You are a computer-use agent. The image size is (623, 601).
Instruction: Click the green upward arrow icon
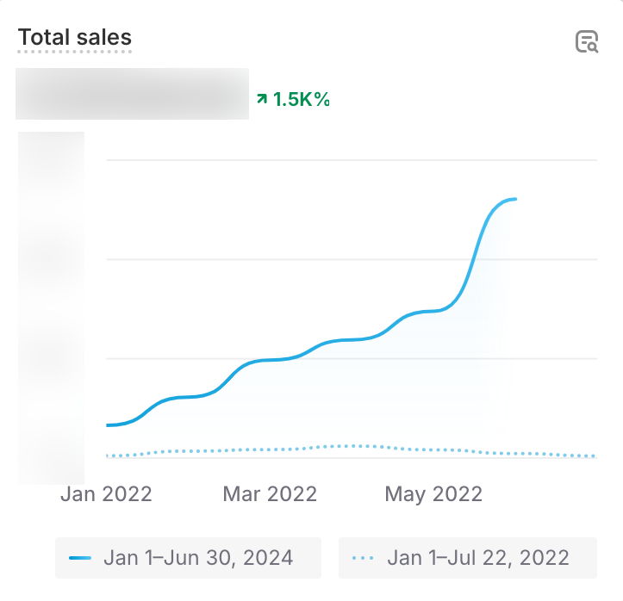click(x=262, y=100)
